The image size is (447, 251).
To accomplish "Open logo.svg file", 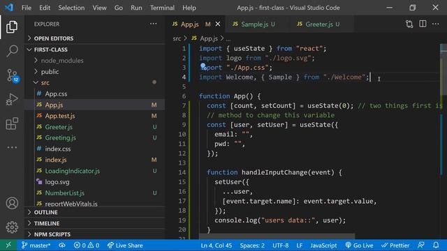I will pyautogui.click(x=96, y=182).
